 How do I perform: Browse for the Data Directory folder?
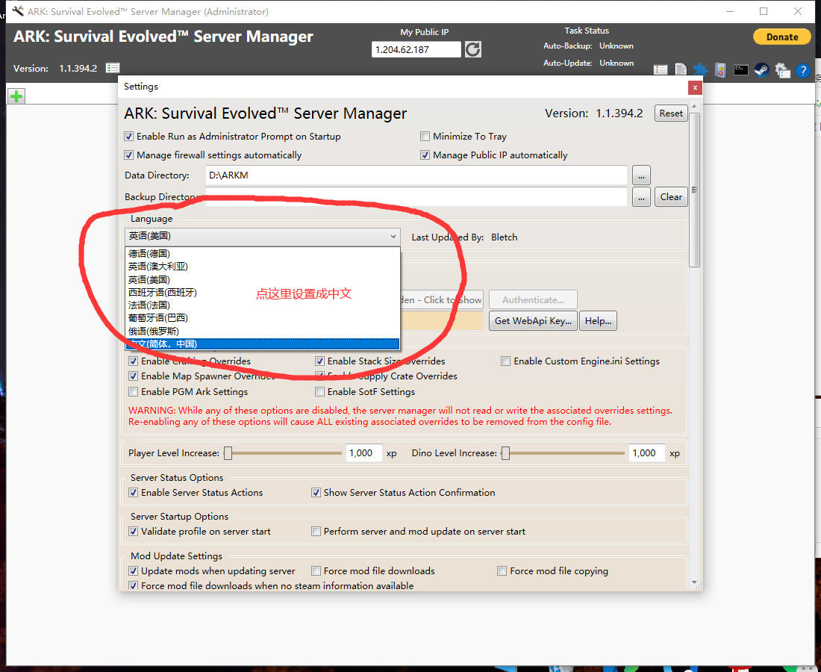click(x=641, y=175)
